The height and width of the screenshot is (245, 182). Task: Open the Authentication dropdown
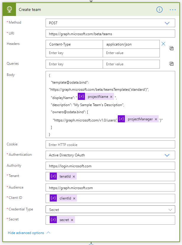110,155
